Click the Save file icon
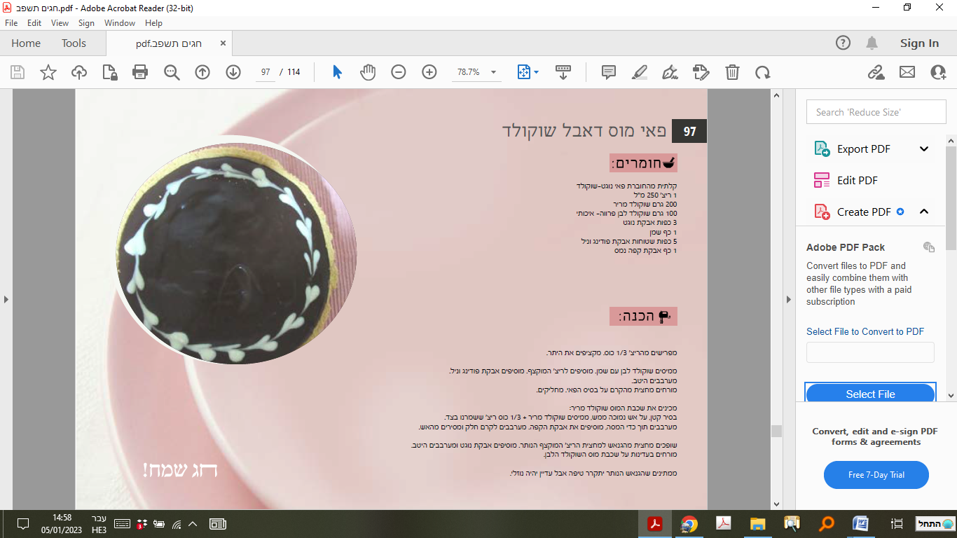 17,72
